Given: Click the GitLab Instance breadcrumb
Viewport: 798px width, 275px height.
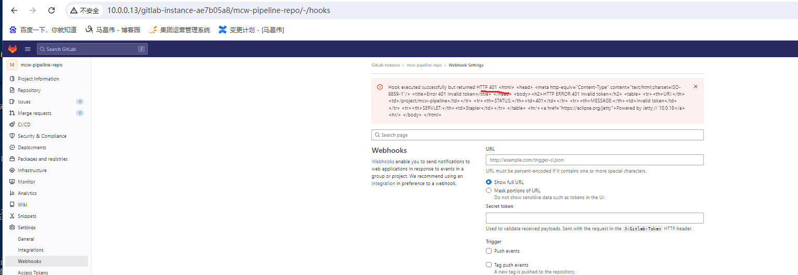Looking at the screenshot, I should [x=385, y=66].
